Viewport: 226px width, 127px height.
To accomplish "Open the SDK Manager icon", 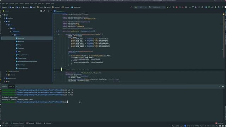I will [x=219, y=7].
